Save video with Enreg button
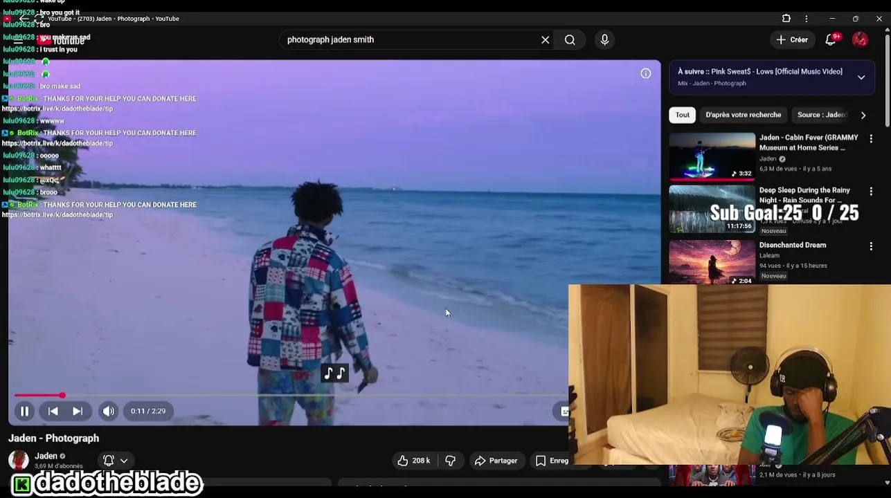 pyautogui.click(x=551, y=461)
